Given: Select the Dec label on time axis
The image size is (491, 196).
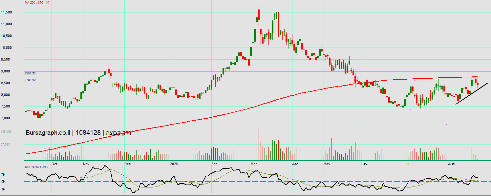Looking at the screenshot, I should [127, 164].
